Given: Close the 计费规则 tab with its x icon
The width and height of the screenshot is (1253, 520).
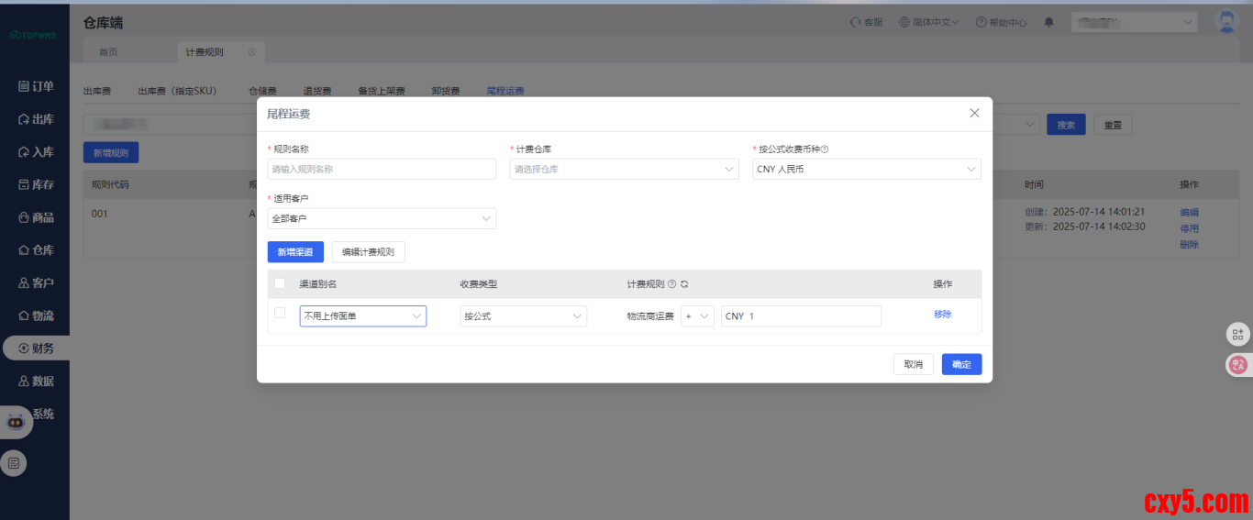Looking at the screenshot, I should coord(252,52).
